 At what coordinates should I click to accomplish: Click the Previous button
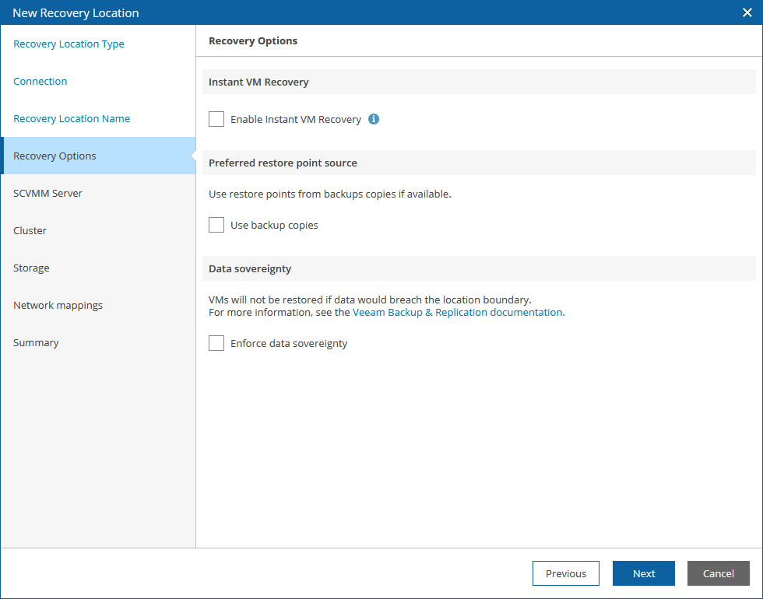tap(565, 573)
